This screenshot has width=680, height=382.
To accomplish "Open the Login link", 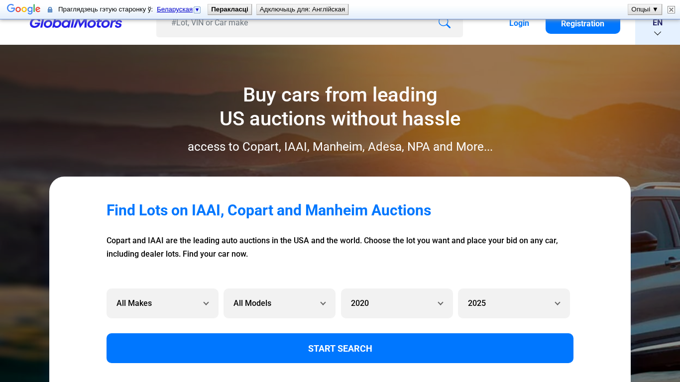I will click(x=519, y=23).
